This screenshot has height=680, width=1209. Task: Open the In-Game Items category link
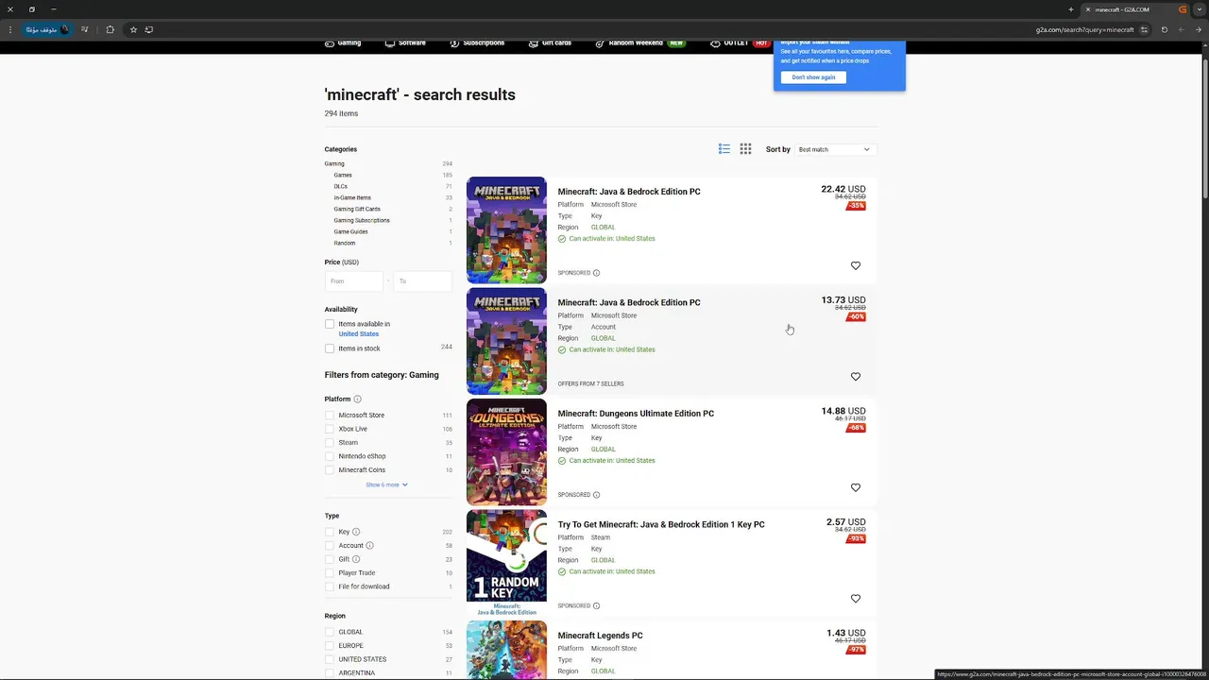coord(352,197)
